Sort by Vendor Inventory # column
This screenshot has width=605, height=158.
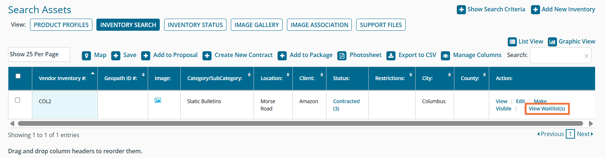pyautogui.click(x=63, y=78)
